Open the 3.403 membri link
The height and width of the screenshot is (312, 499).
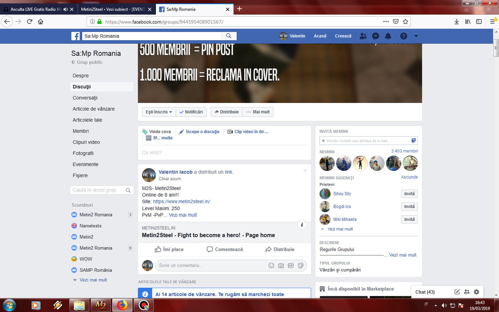(404, 151)
